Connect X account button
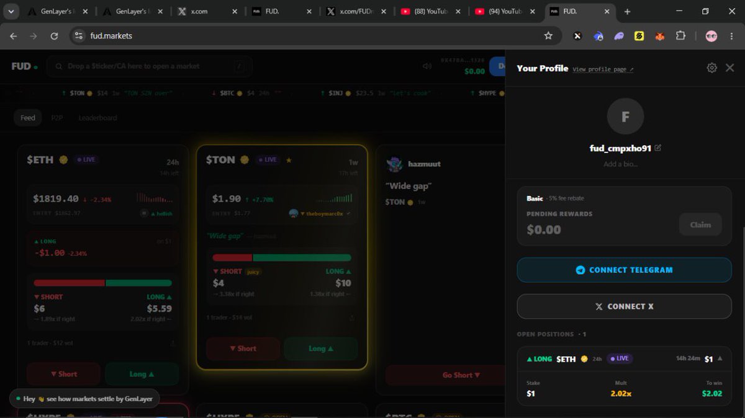Screen dimensions: 745x418 tap(625, 306)
